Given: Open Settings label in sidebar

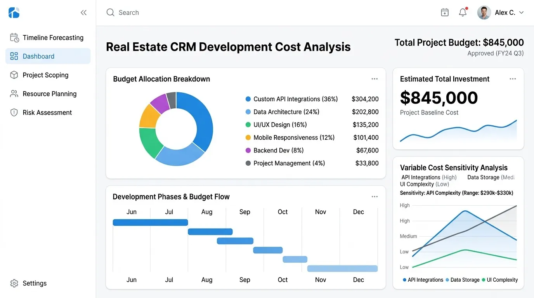Looking at the screenshot, I should click(x=35, y=283).
